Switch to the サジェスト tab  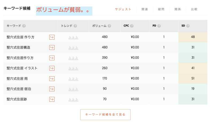123,9
